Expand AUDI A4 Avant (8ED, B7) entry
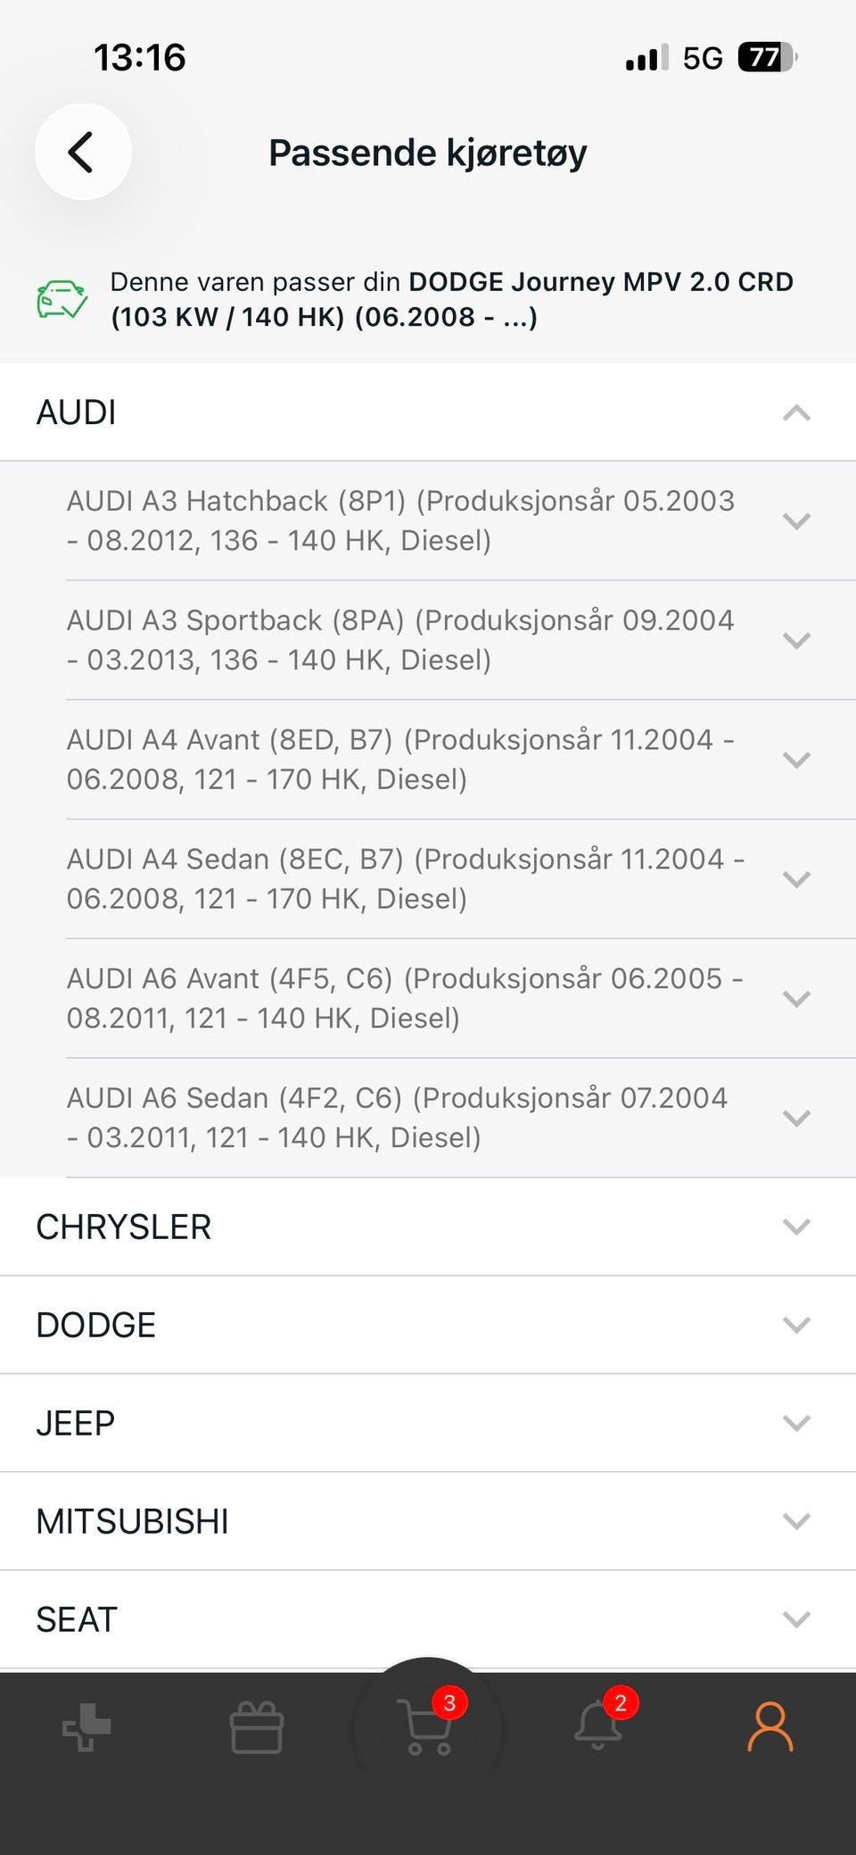Image resolution: width=856 pixels, height=1855 pixels. point(461,760)
